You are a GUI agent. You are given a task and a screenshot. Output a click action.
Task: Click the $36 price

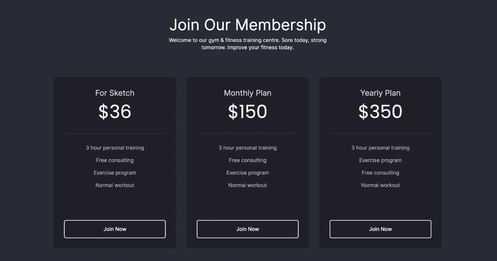coord(115,112)
